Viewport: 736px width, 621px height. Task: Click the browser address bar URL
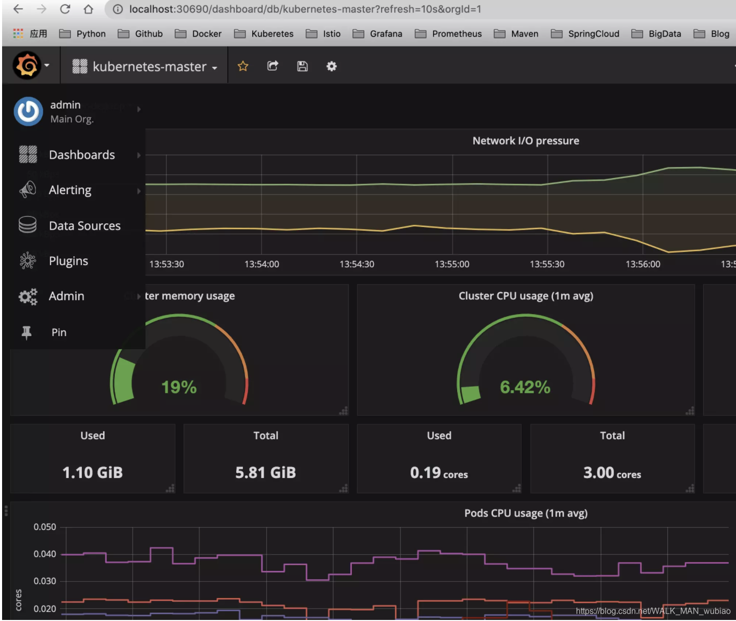pos(305,9)
